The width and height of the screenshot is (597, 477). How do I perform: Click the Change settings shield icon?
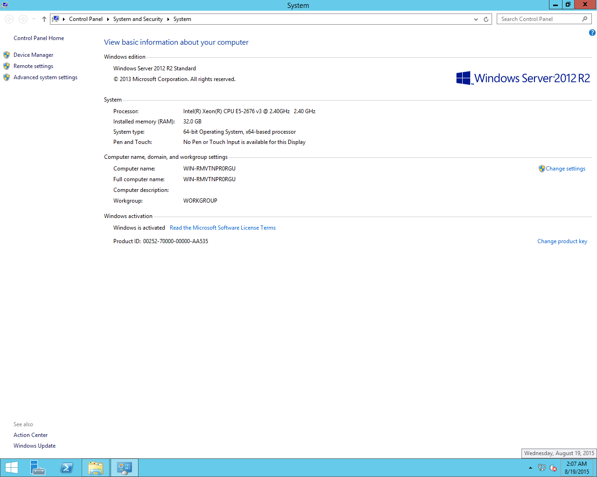(x=541, y=169)
